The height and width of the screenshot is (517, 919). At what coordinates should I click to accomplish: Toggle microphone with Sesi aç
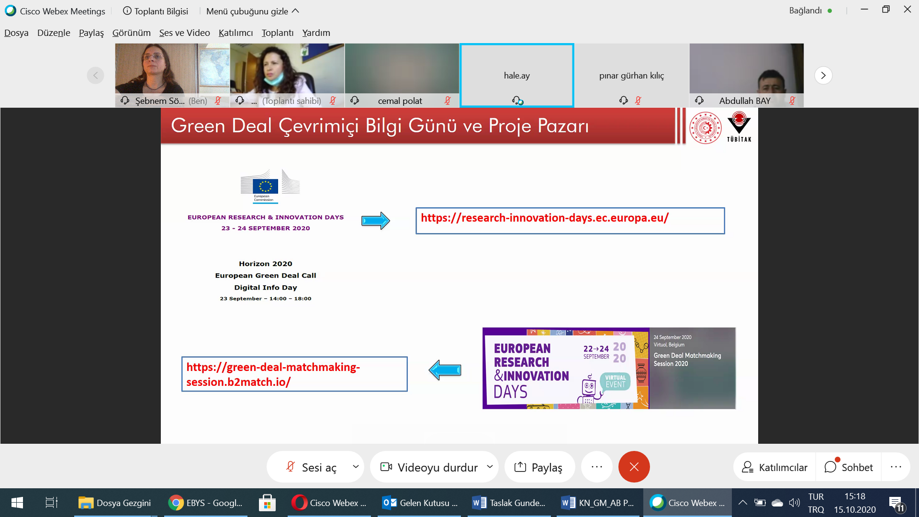[311, 467]
